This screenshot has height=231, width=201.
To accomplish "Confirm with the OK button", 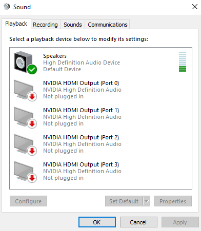I will click(97, 222).
